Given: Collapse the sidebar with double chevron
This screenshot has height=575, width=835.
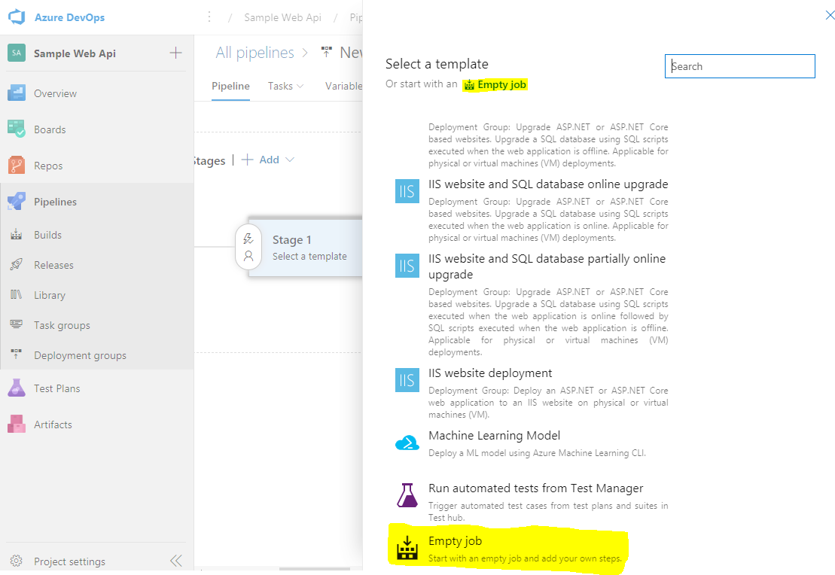Looking at the screenshot, I should 176,561.
